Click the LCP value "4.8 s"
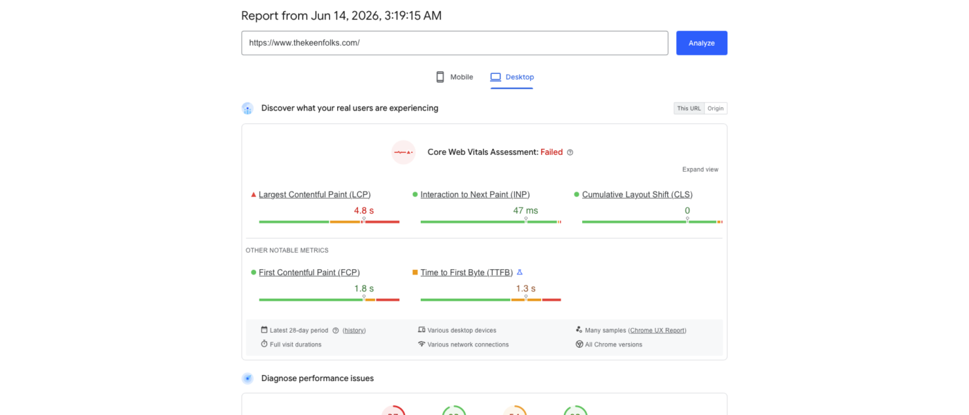969x415 pixels. coord(364,210)
